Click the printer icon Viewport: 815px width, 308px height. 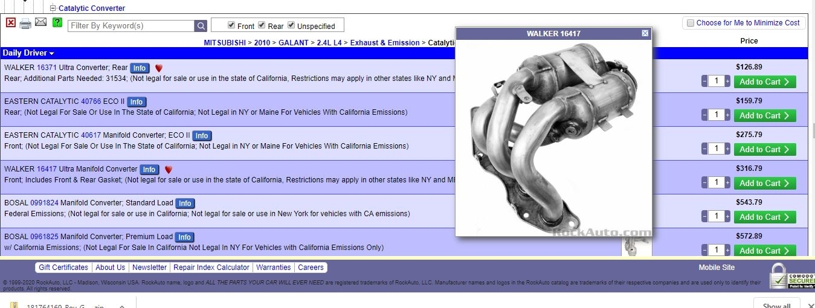pos(25,24)
